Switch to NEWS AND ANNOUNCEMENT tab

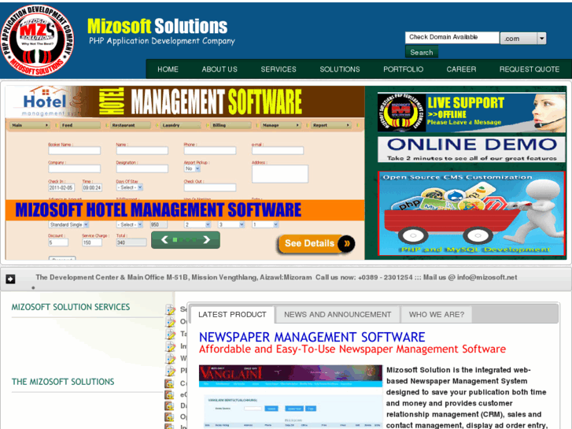(338, 315)
